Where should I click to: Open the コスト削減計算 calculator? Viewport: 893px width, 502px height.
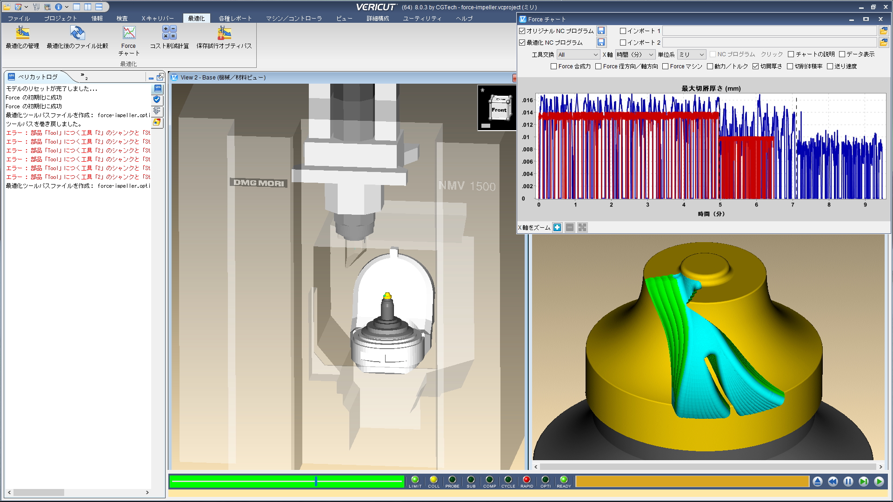point(169,37)
